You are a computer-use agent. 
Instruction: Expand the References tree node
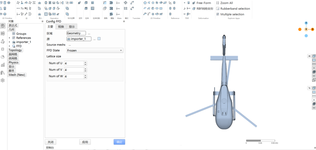(9, 38)
